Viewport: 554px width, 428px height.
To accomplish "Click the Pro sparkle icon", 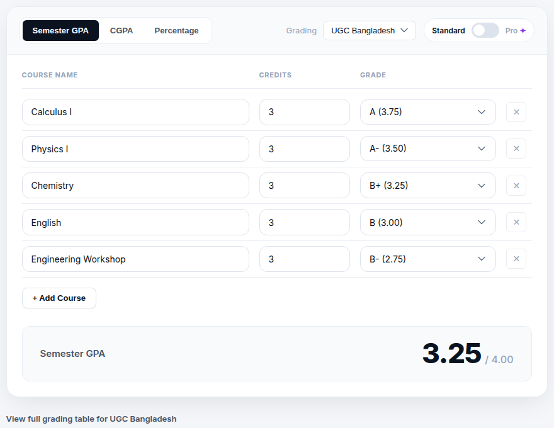I will [x=523, y=31].
